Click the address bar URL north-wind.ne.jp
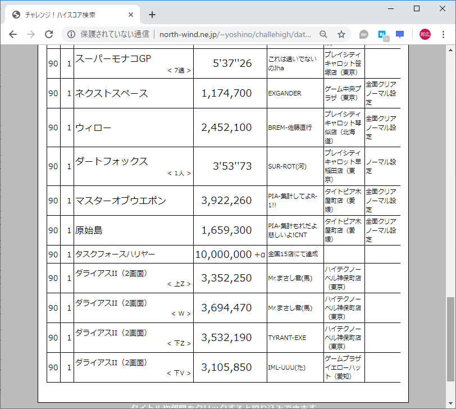This screenshot has height=409, width=456. pos(235,34)
